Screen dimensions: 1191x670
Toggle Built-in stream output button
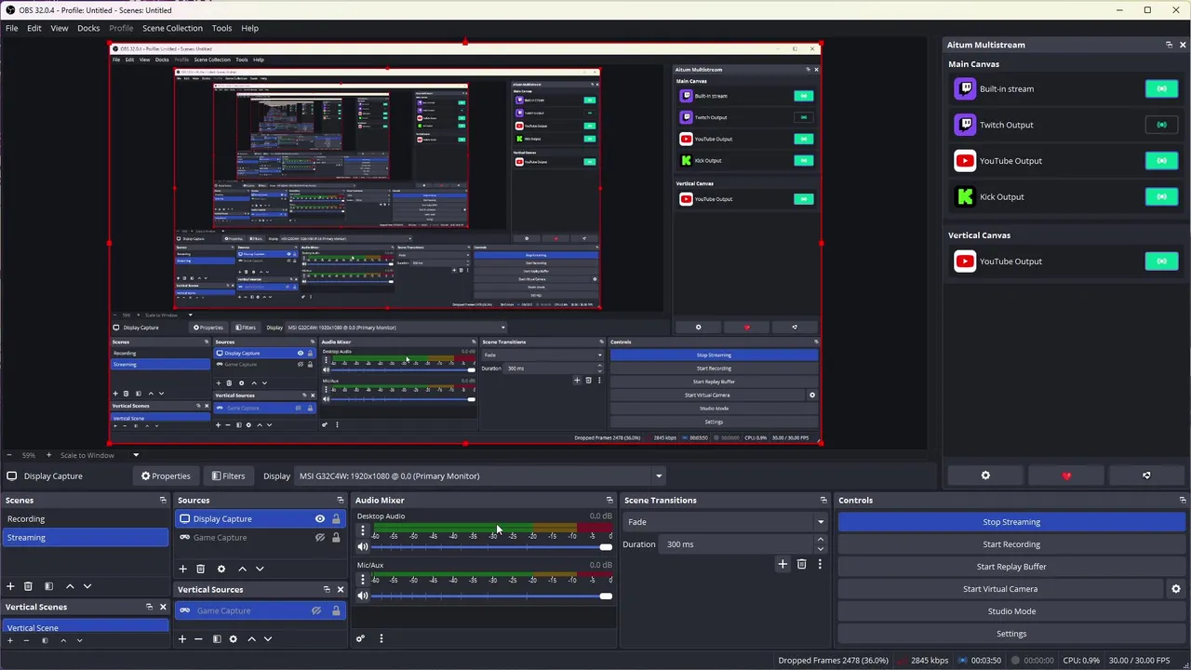click(x=1161, y=89)
